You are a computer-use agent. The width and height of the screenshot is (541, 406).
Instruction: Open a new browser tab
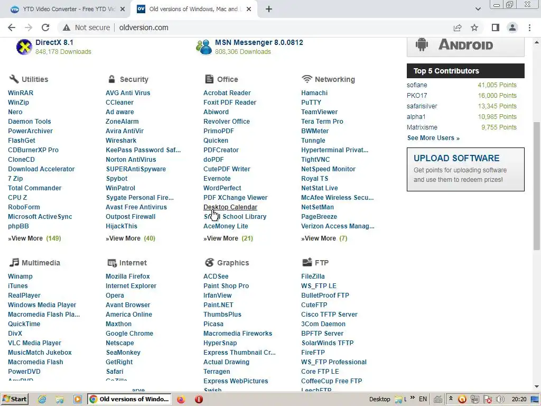pos(269,10)
